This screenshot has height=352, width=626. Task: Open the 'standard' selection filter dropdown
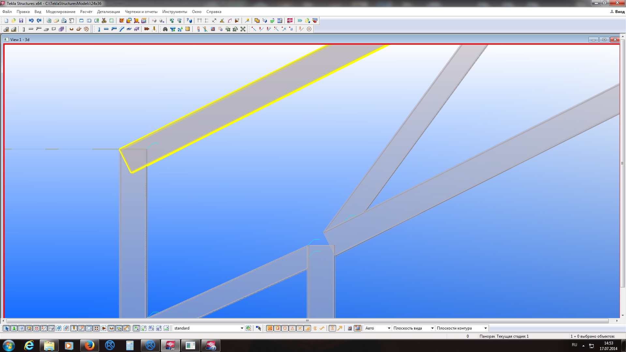point(242,328)
